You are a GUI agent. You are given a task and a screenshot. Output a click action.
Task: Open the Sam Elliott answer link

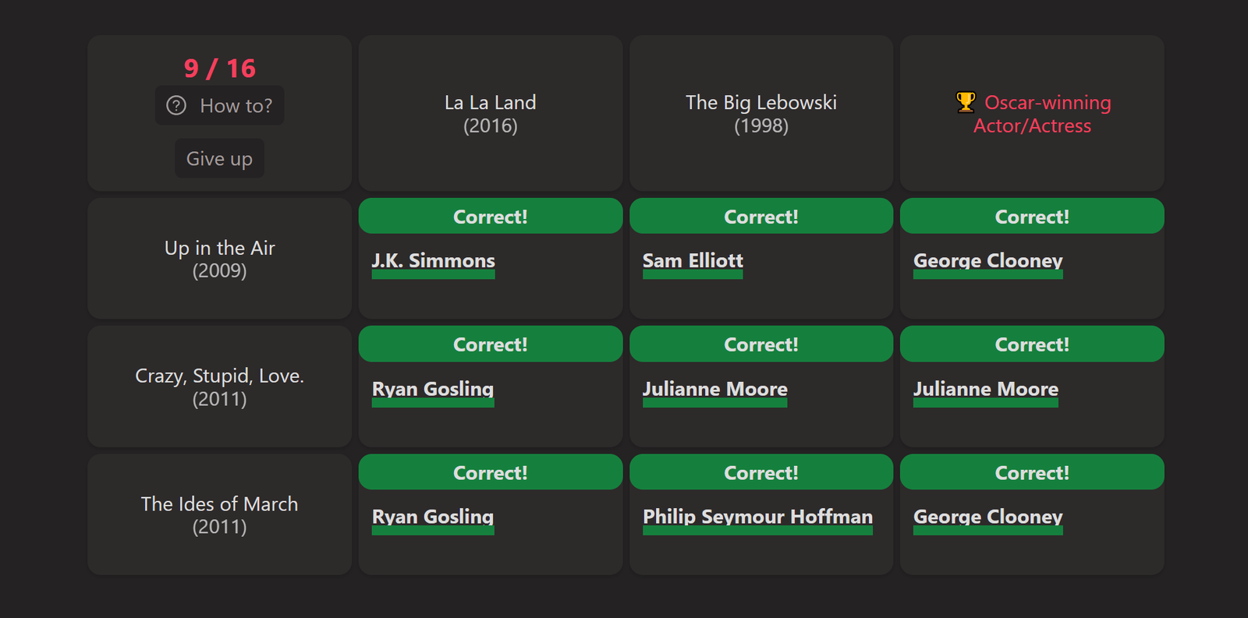coord(693,261)
